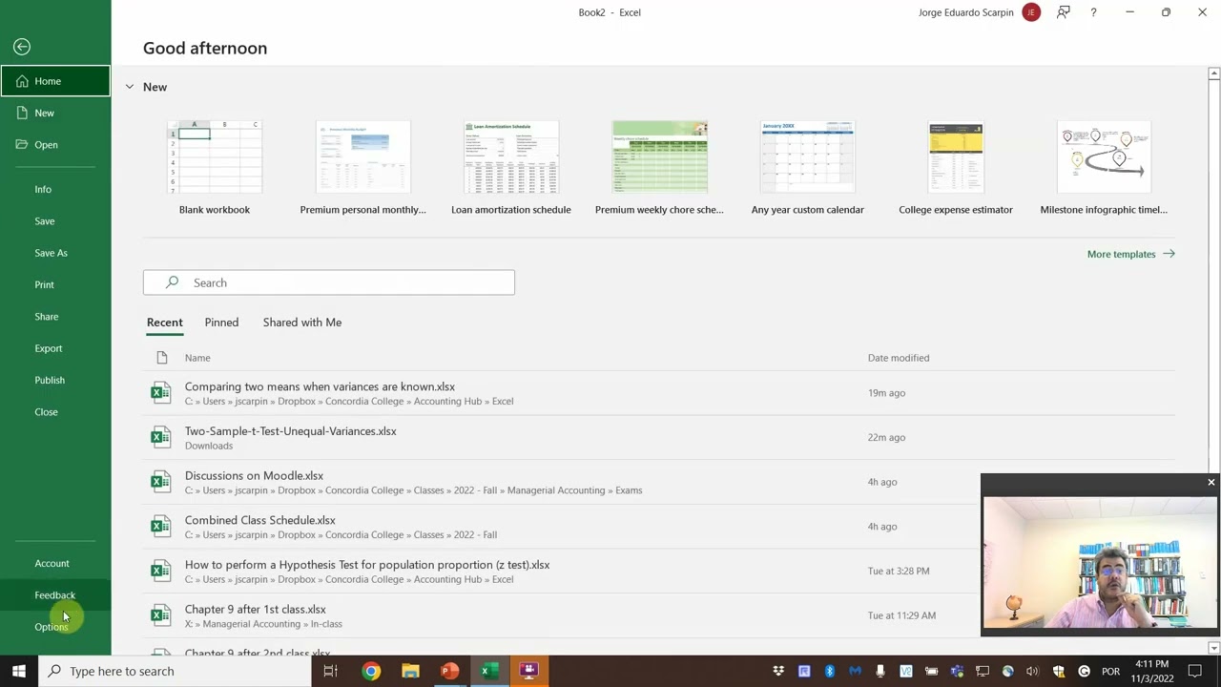1221x687 pixels.
Task: Click Excel file icon beside Discussions on Moodle
Action: (x=160, y=482)
